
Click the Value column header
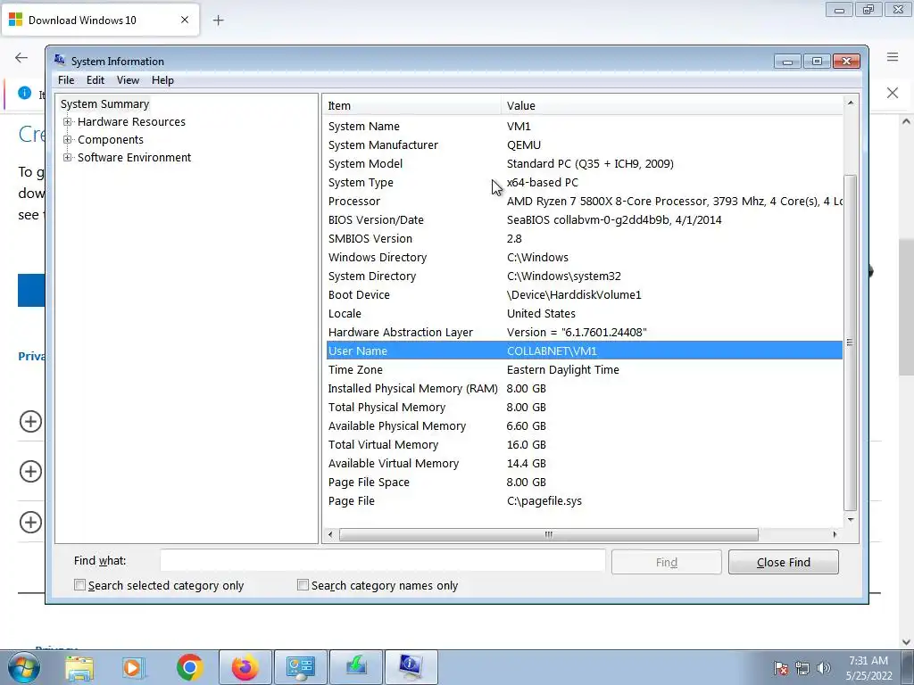(671, 106)
